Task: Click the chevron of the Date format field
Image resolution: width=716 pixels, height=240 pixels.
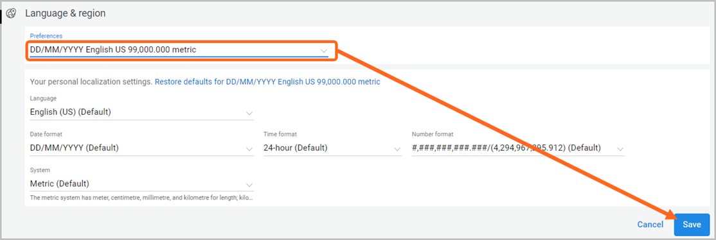Action: click(x=249, y=149)
